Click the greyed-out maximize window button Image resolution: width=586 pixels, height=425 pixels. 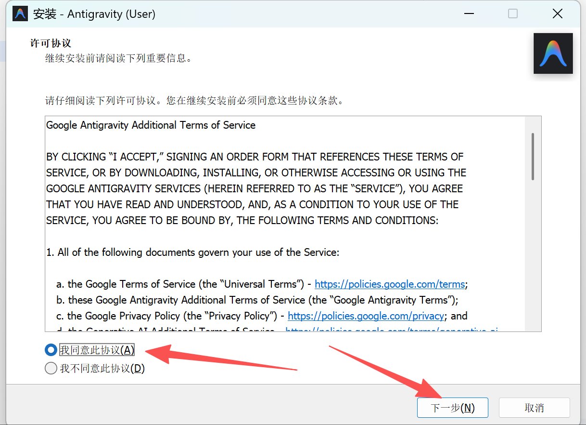[x=513, y=14]
